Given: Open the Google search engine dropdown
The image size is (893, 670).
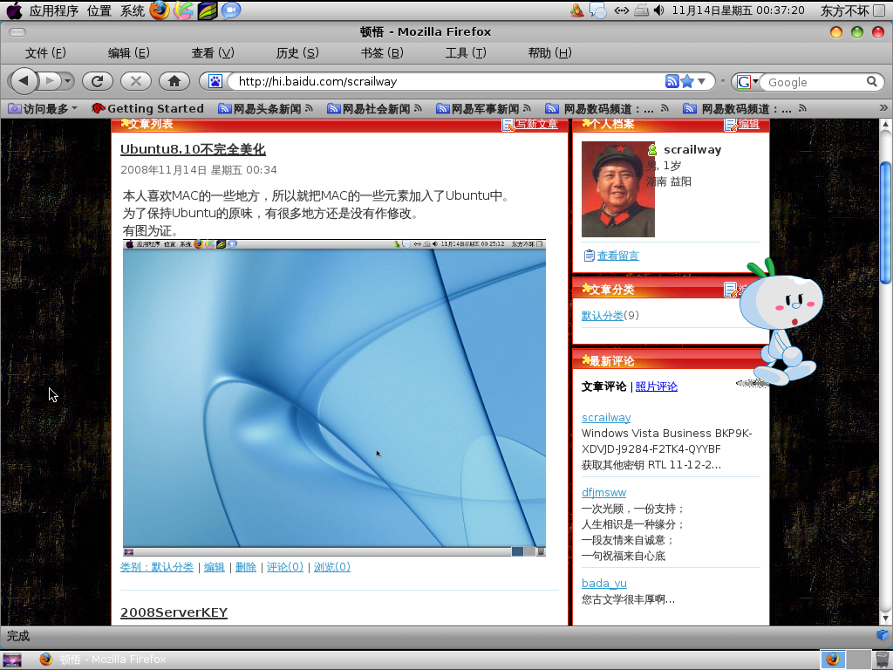Looking at the screenshot, I should (x=747, y=81).
